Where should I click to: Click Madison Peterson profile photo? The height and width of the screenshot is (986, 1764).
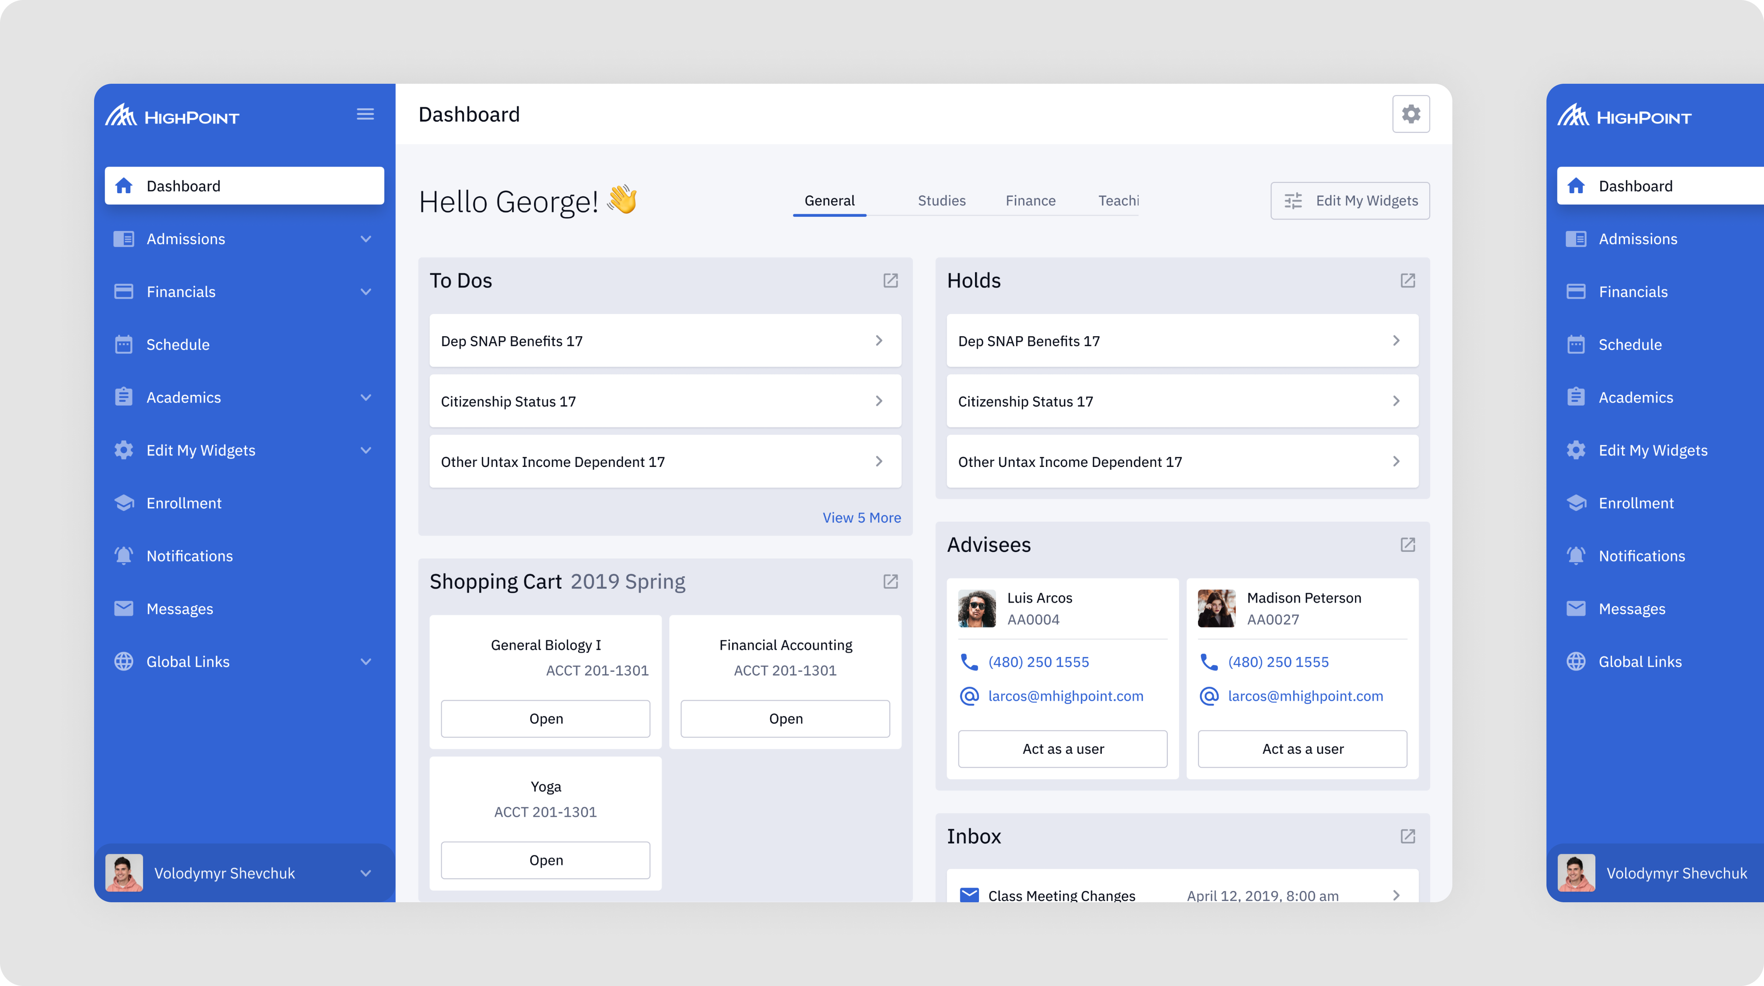coord(1216,609)
